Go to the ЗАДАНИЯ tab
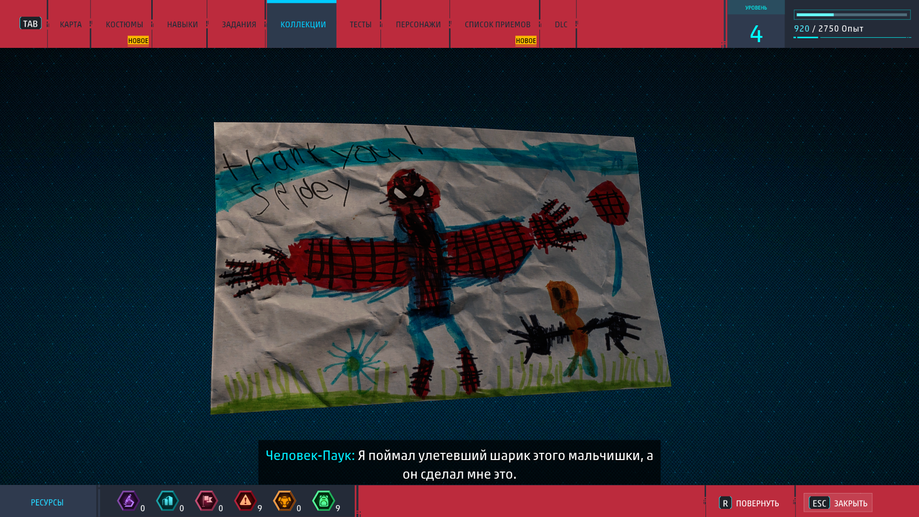The height and width of the screenshot is (517, 919). pyautogui.click(x=239, y=24)
